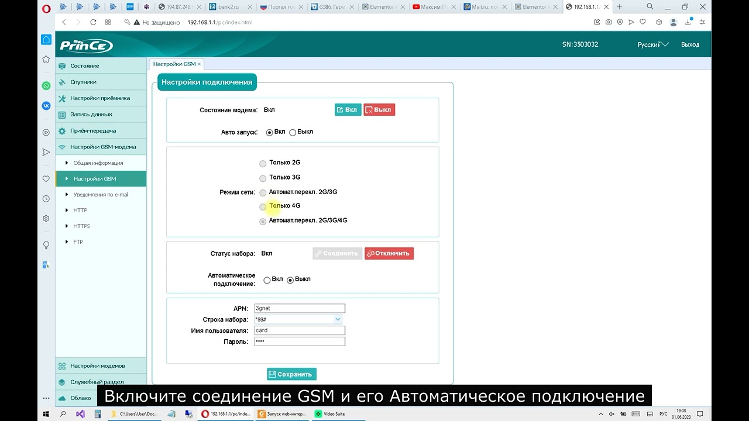The height and width of the screenshot is (421, 749).
Task: Open Opera sidebar settings gear
Action: coord(46,219)
